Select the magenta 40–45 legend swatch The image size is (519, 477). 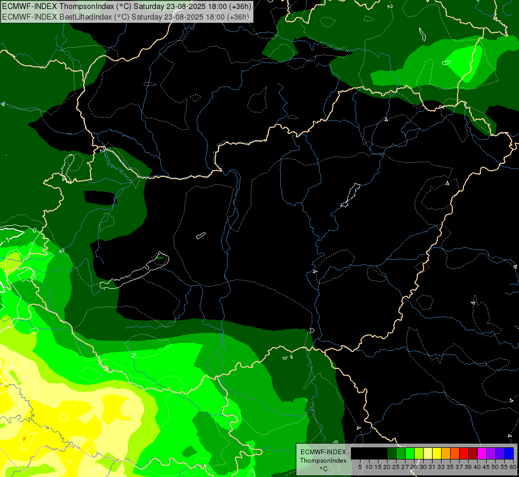[482, 453]
